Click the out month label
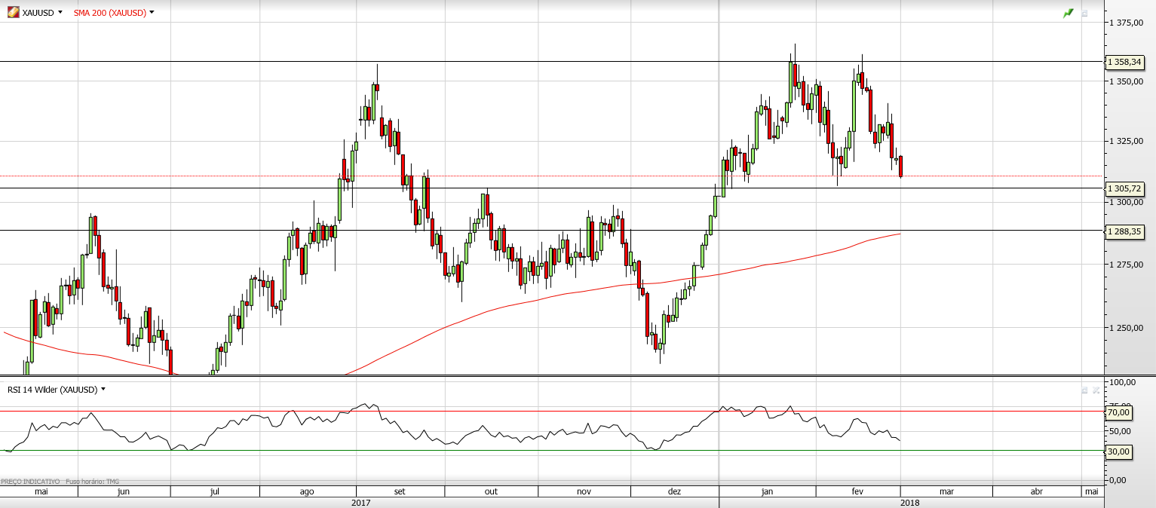This screenshot has height=508, width=1156. (x=491, y=491)
